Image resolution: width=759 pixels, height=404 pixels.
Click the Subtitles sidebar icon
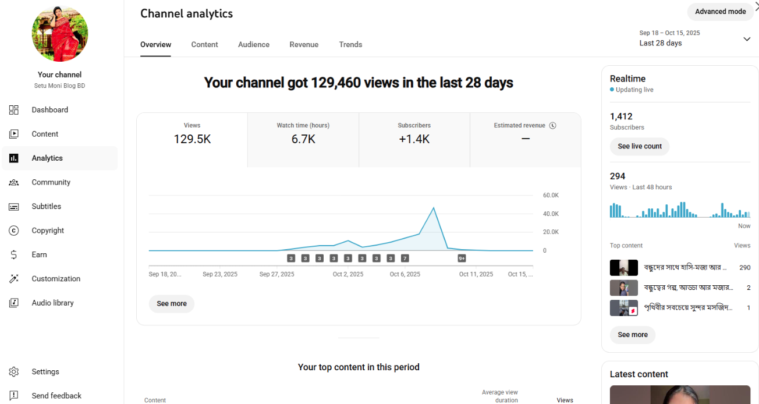(x=13, y=206)
